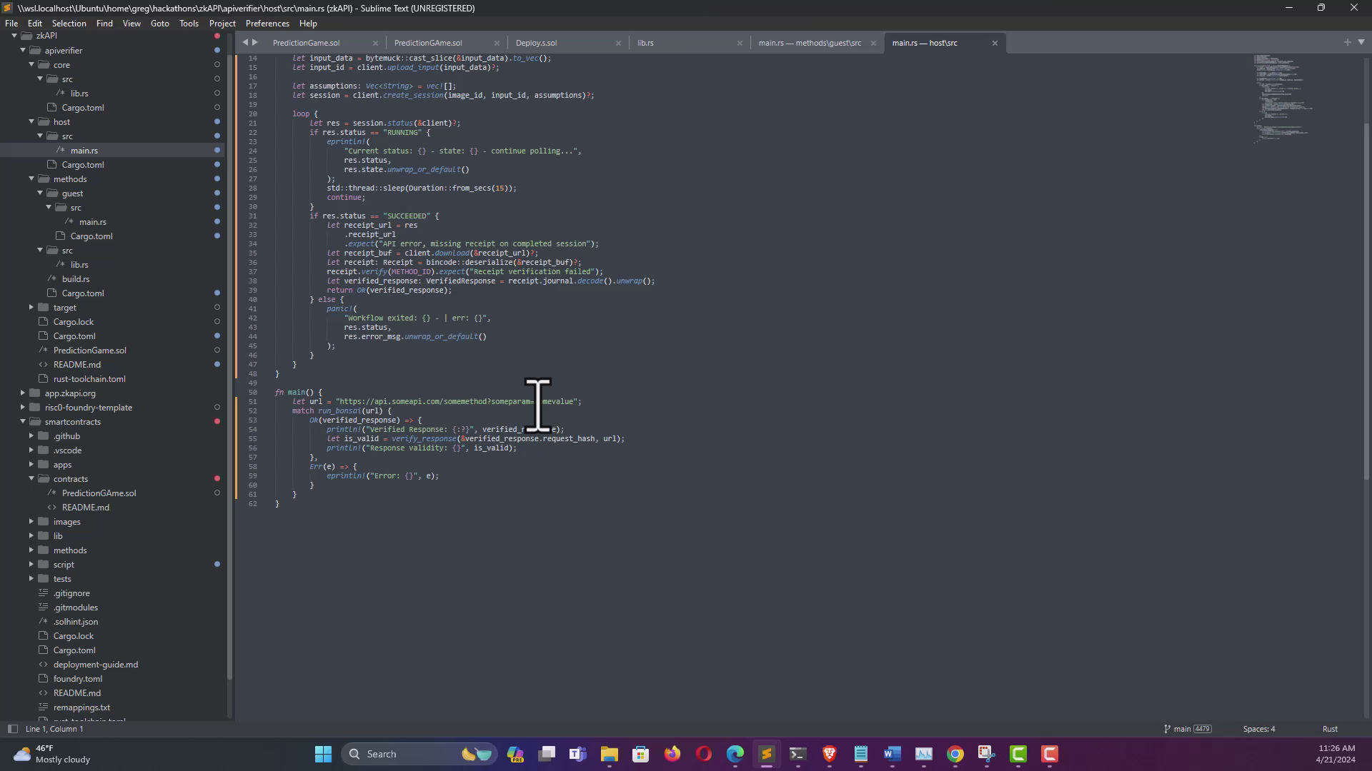Open Microsoft Store from taskbar
This screenshot has width=1372, height=771.
click(x=641, y=754)
